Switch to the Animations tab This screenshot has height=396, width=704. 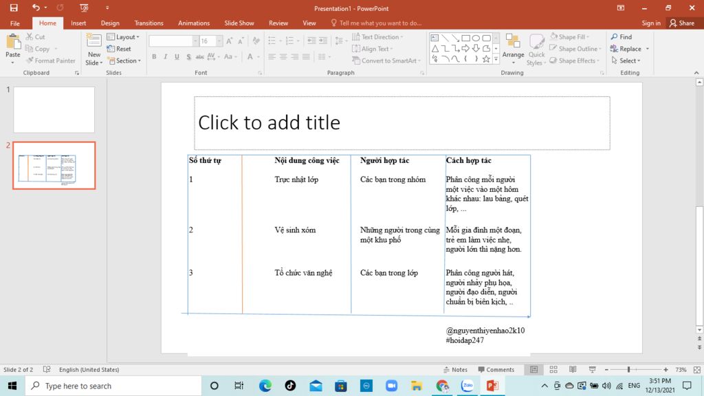coord(193,23)
